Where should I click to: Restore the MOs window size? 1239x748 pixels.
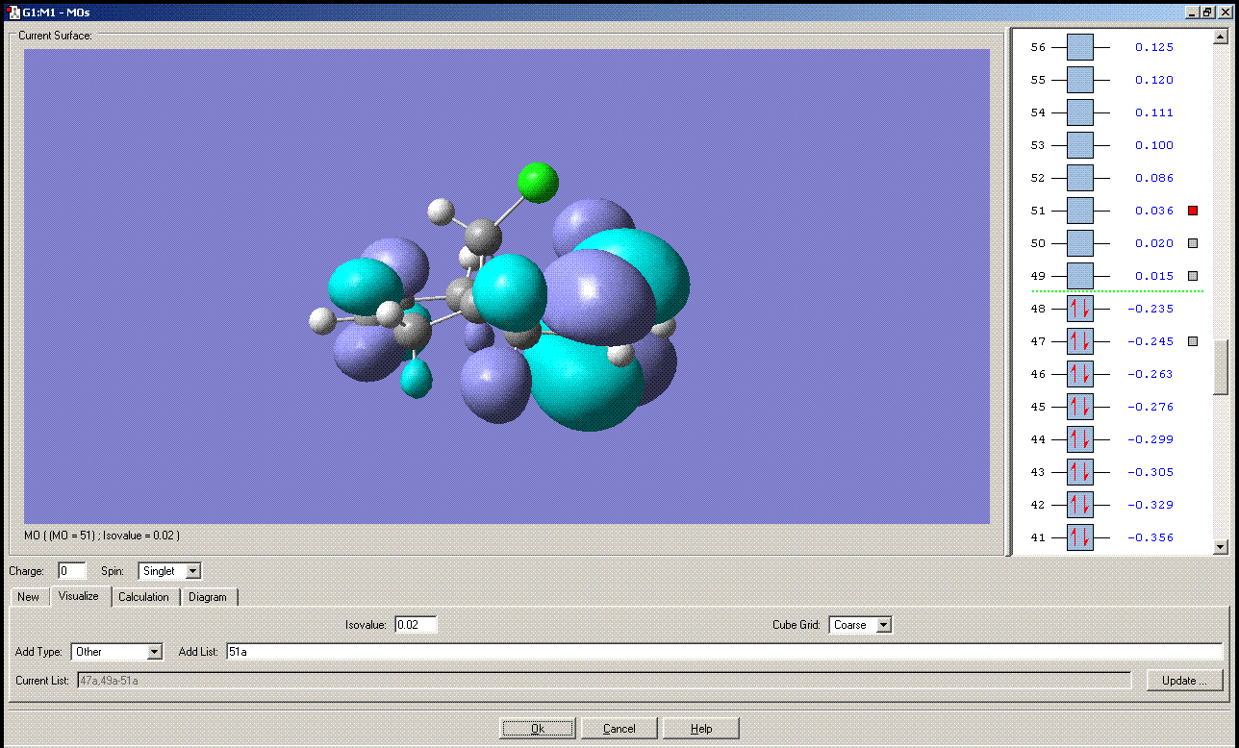[1208, 12]
